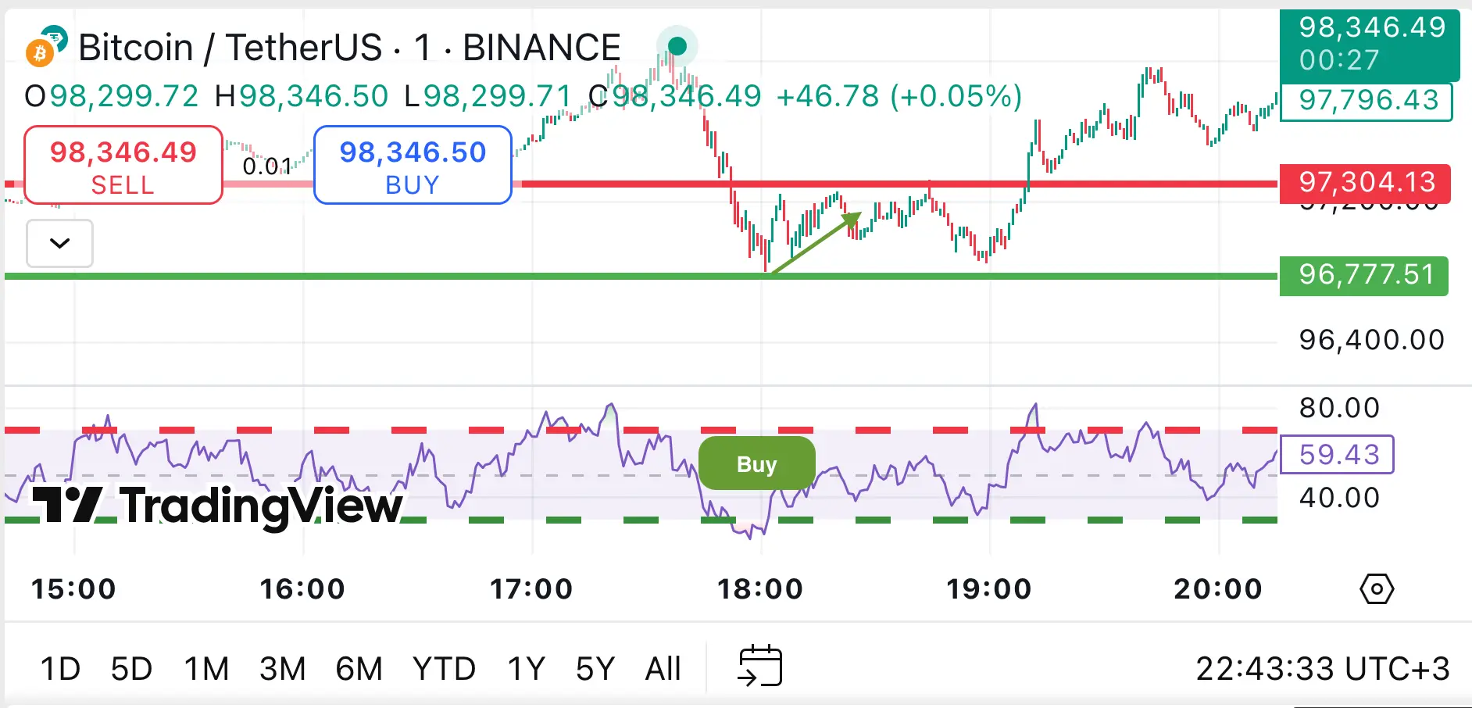Click the 20:00 time axis label

click(1218, 589)
